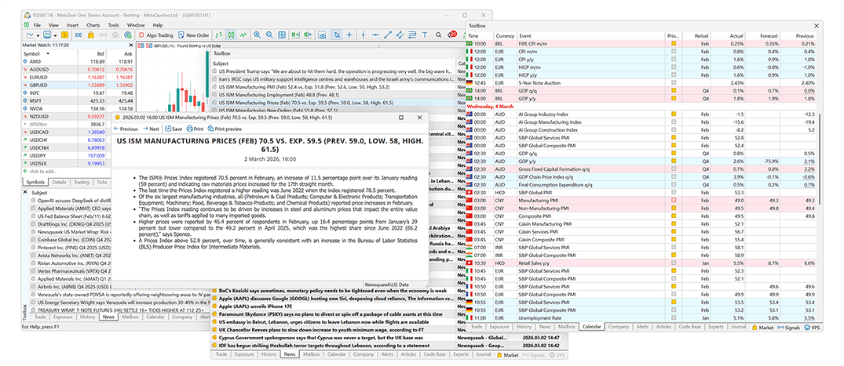Select the GBPUSD row in Market Watch
Viewport: 844px width, 366px height.
(78, 85)
